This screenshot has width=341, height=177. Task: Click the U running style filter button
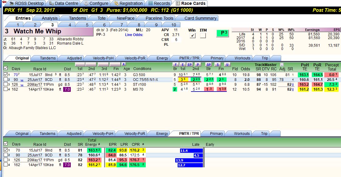click(x=227, y=65)
